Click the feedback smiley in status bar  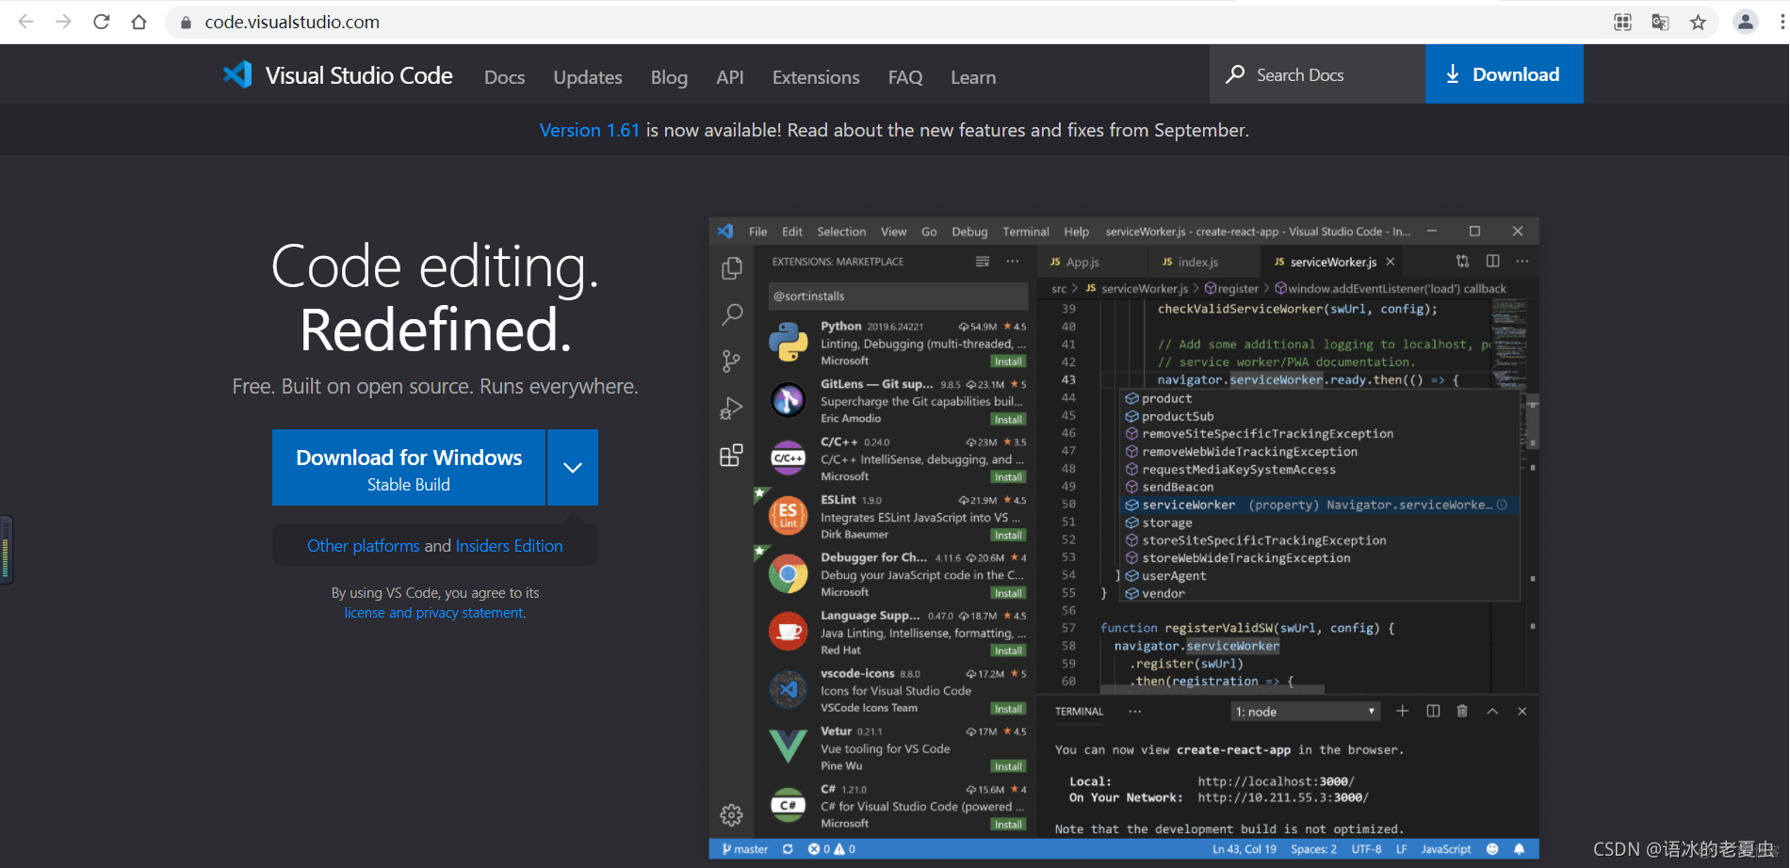tap(1492, 849)
